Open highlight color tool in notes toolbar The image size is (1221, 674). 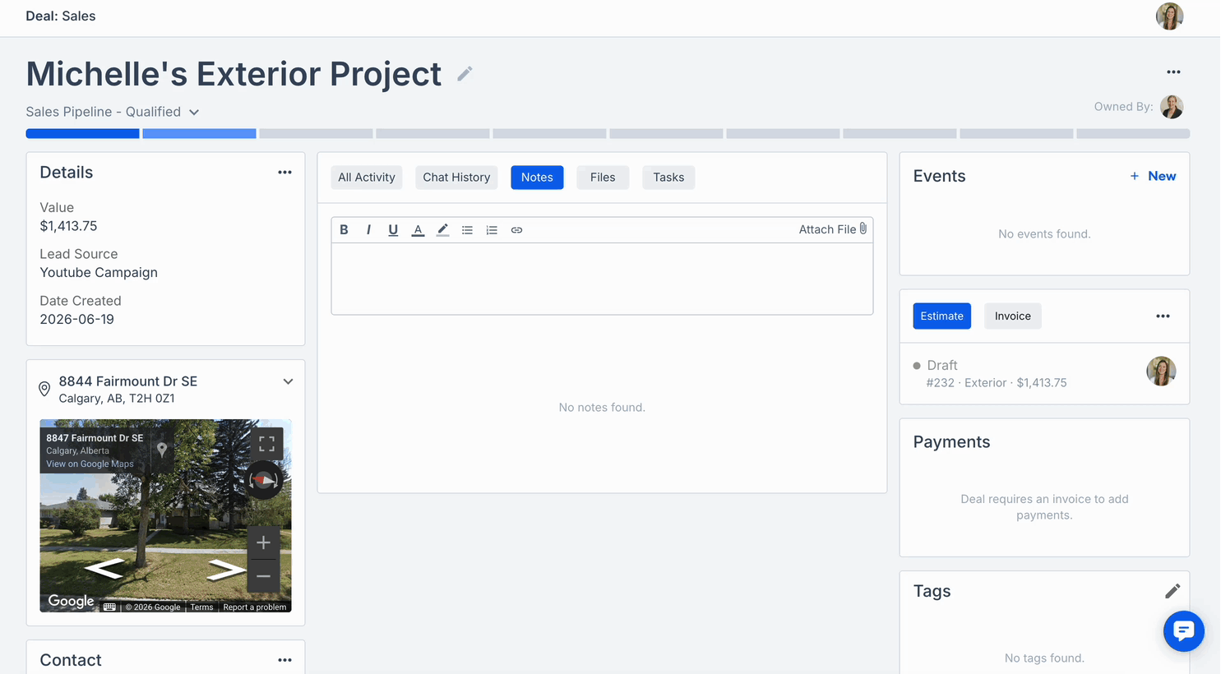(x=442, y=230)
